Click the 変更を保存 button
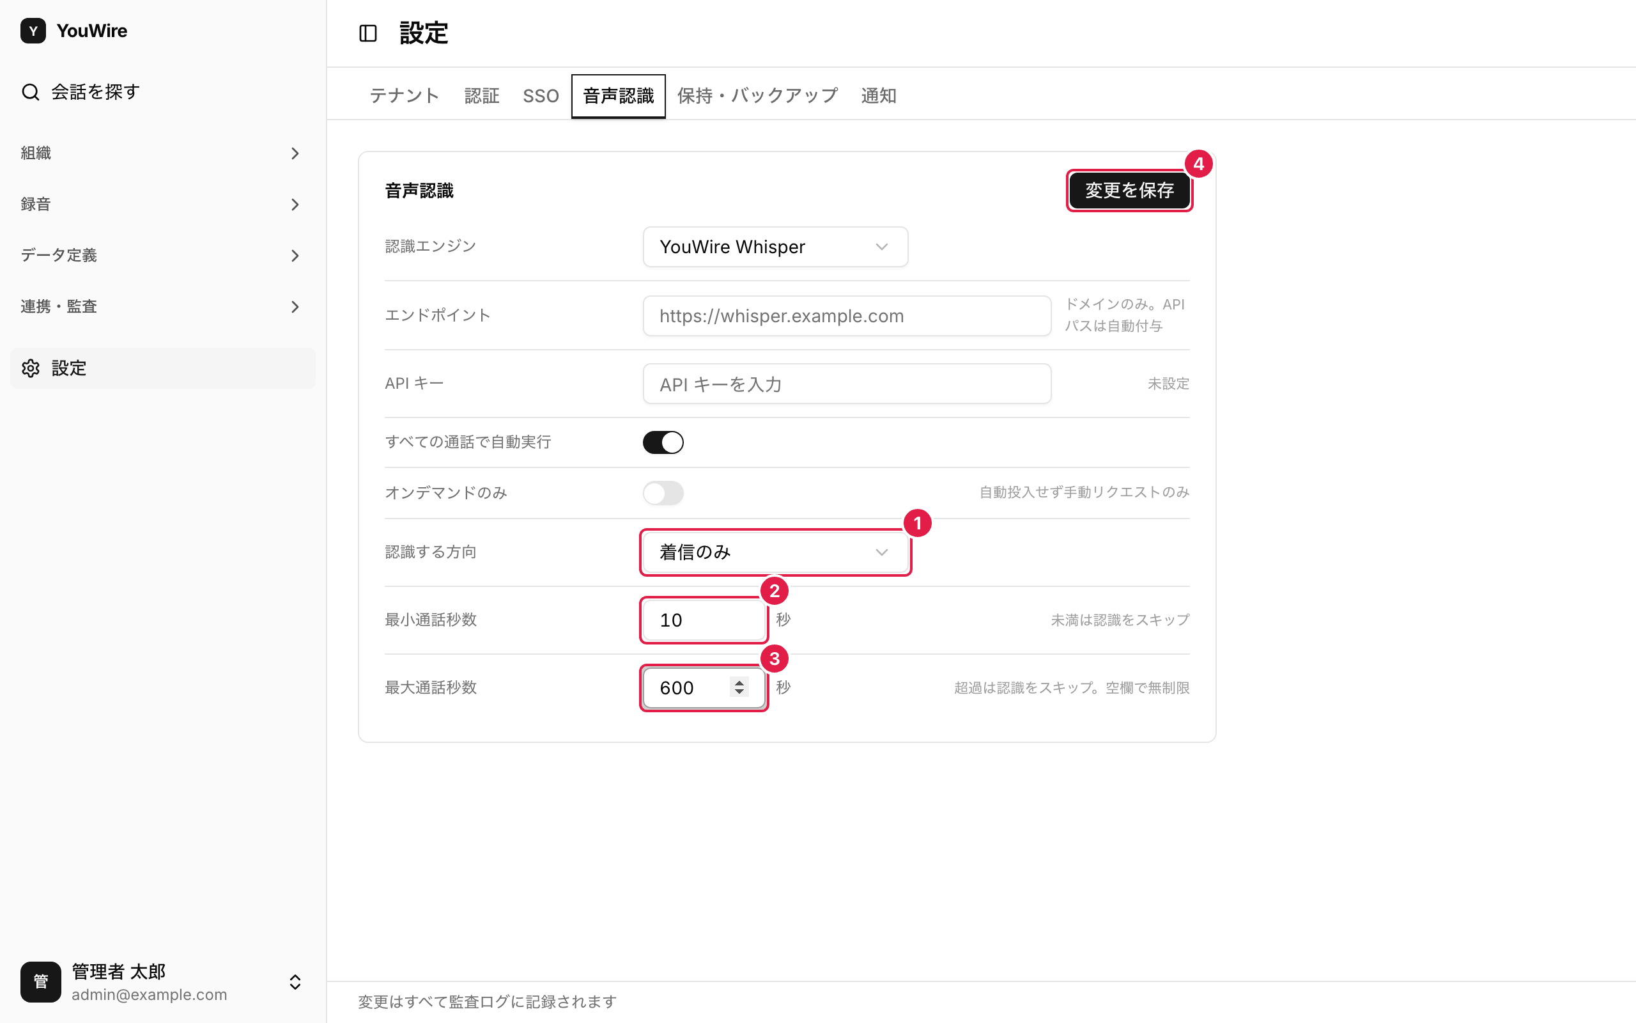The height and width of the screenshot is (1023, 1636). 1129,191
